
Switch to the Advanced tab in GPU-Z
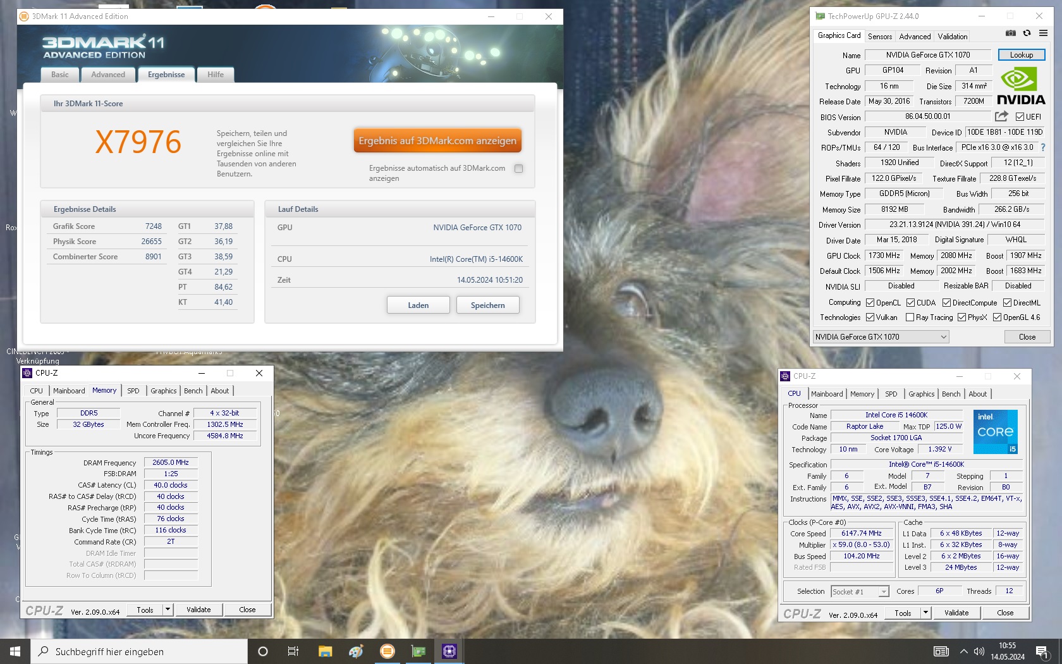[915, 37]
